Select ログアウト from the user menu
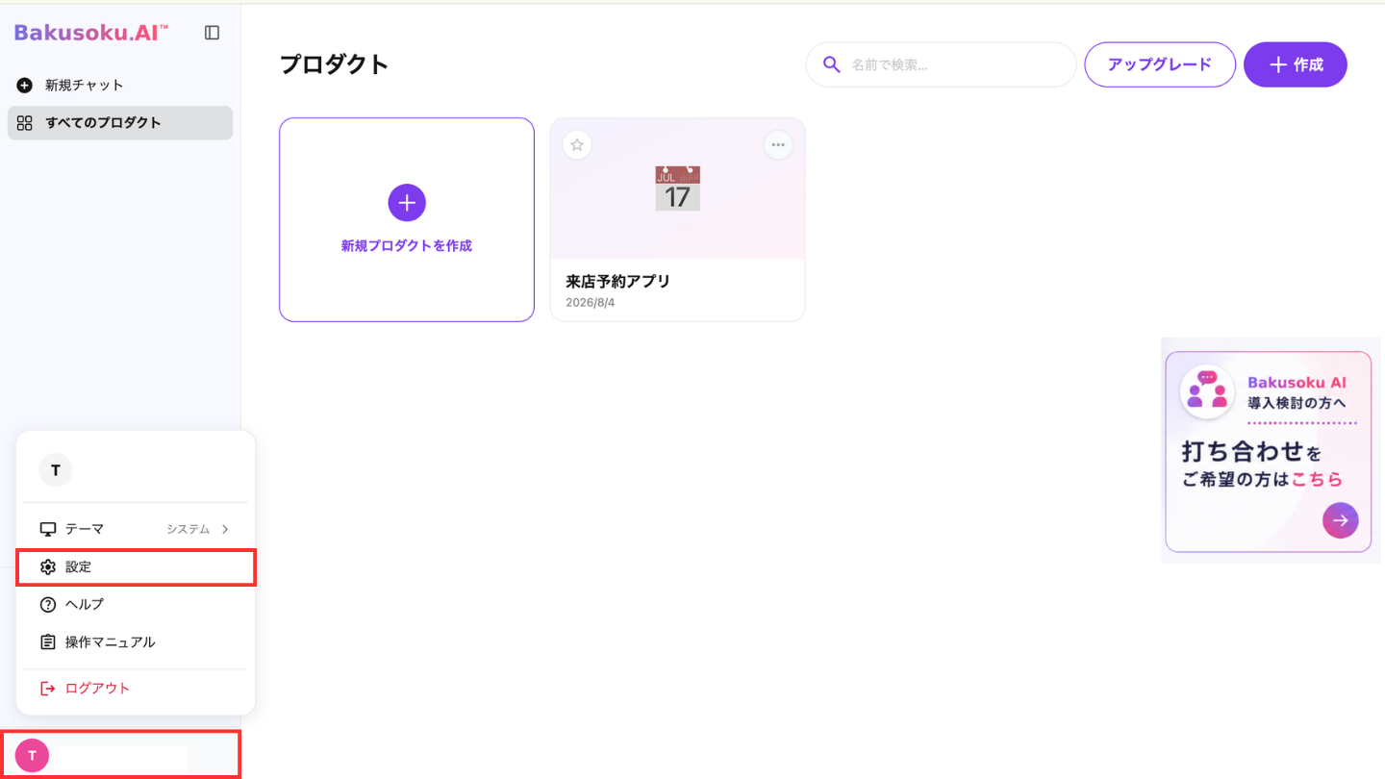1385x779 pixels. pos(136,689)
